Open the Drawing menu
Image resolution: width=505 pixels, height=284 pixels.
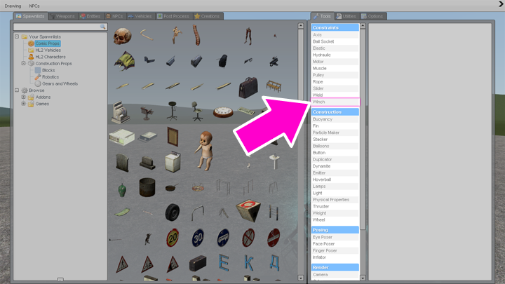(13, 6)
